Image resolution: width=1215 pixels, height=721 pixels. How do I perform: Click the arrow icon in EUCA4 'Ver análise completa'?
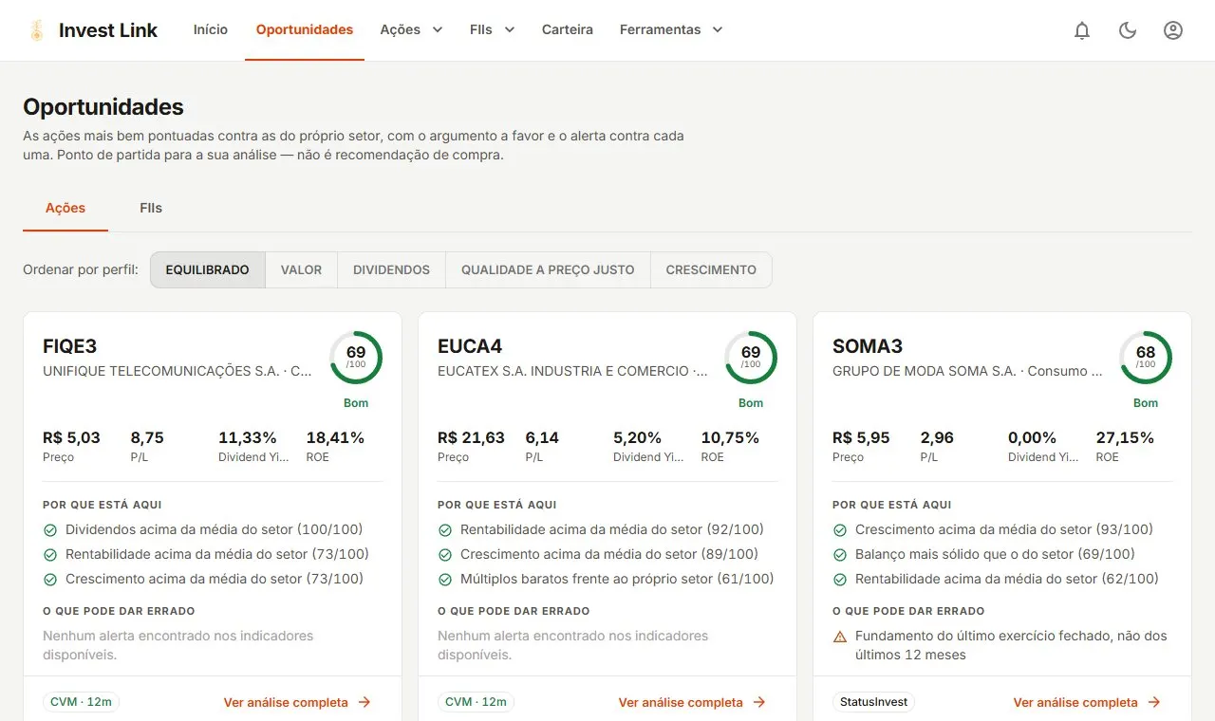759,702
